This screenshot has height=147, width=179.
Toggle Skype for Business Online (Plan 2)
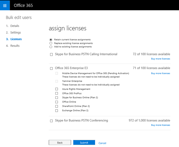(57, 98)
